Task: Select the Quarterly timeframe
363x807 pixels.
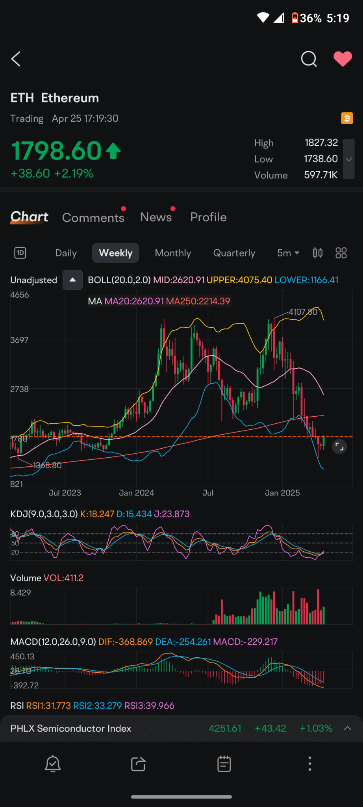Action: tap(234, 253)
